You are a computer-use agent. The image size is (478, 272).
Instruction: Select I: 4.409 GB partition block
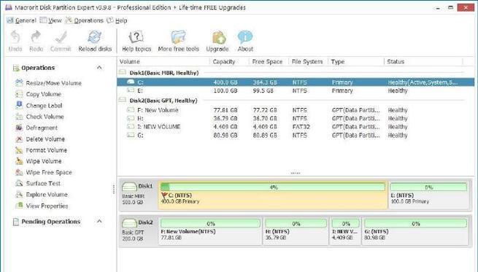345,231
